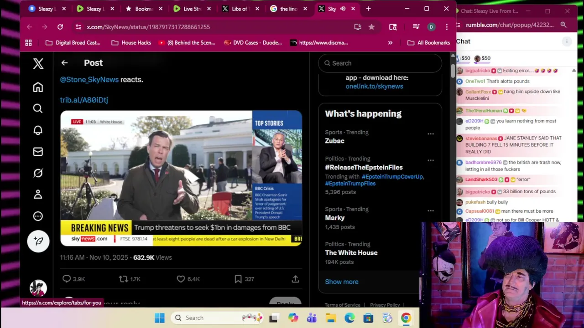Click Show more under What's happening
Image resolution: width=584 pixels, height=328 pixels.
click(x=342, y=282)
